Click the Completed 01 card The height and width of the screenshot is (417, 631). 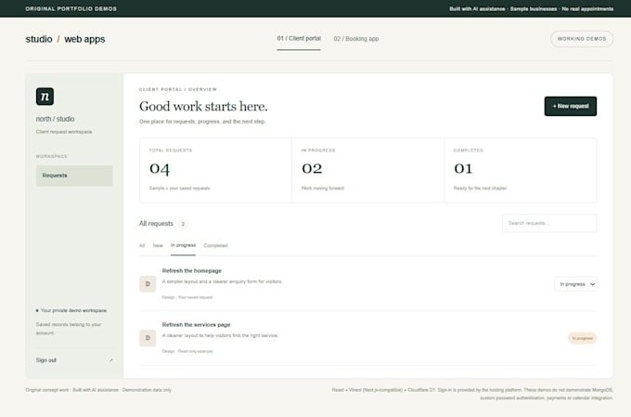coord(521,170)
